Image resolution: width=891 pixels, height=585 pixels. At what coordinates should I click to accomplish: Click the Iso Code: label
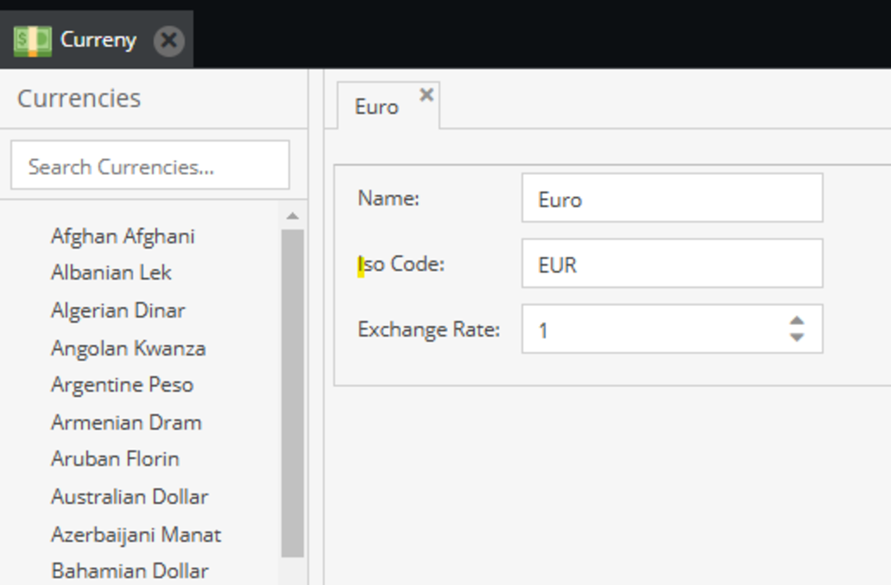[x=401, y=264]
